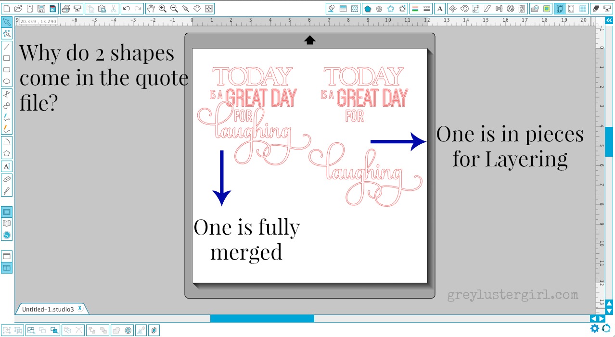Open preferences via the gear icon
This screenshot has height=337, width=615.
coord(595,328)
